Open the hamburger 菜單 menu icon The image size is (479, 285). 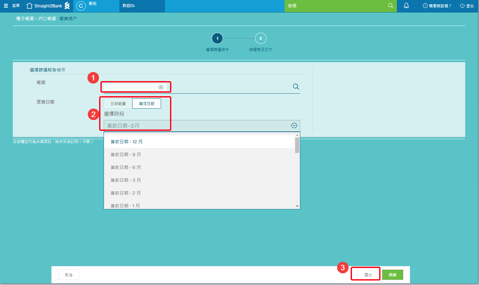(x=6, y=6)
